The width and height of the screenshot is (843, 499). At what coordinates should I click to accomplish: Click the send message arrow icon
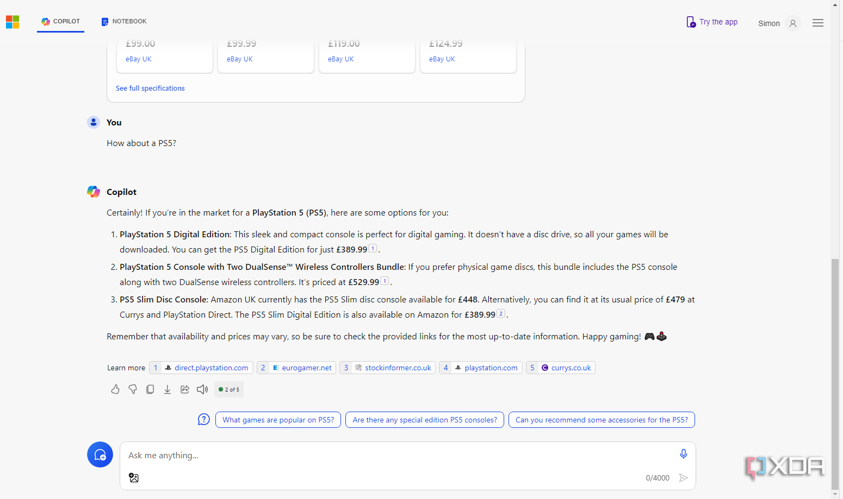coord(684,478)
